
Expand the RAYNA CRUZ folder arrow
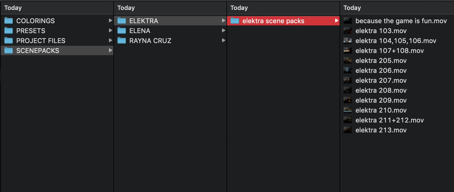[223, 41]
